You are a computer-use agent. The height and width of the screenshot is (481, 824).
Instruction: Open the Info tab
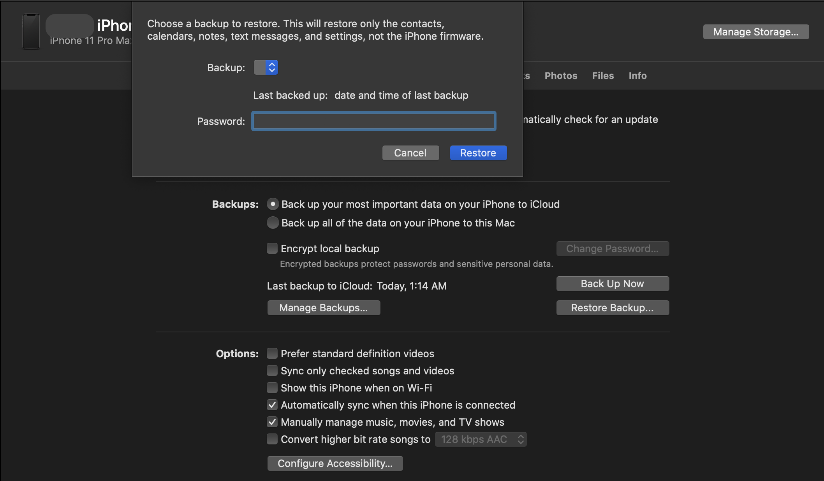click(637, 75)
